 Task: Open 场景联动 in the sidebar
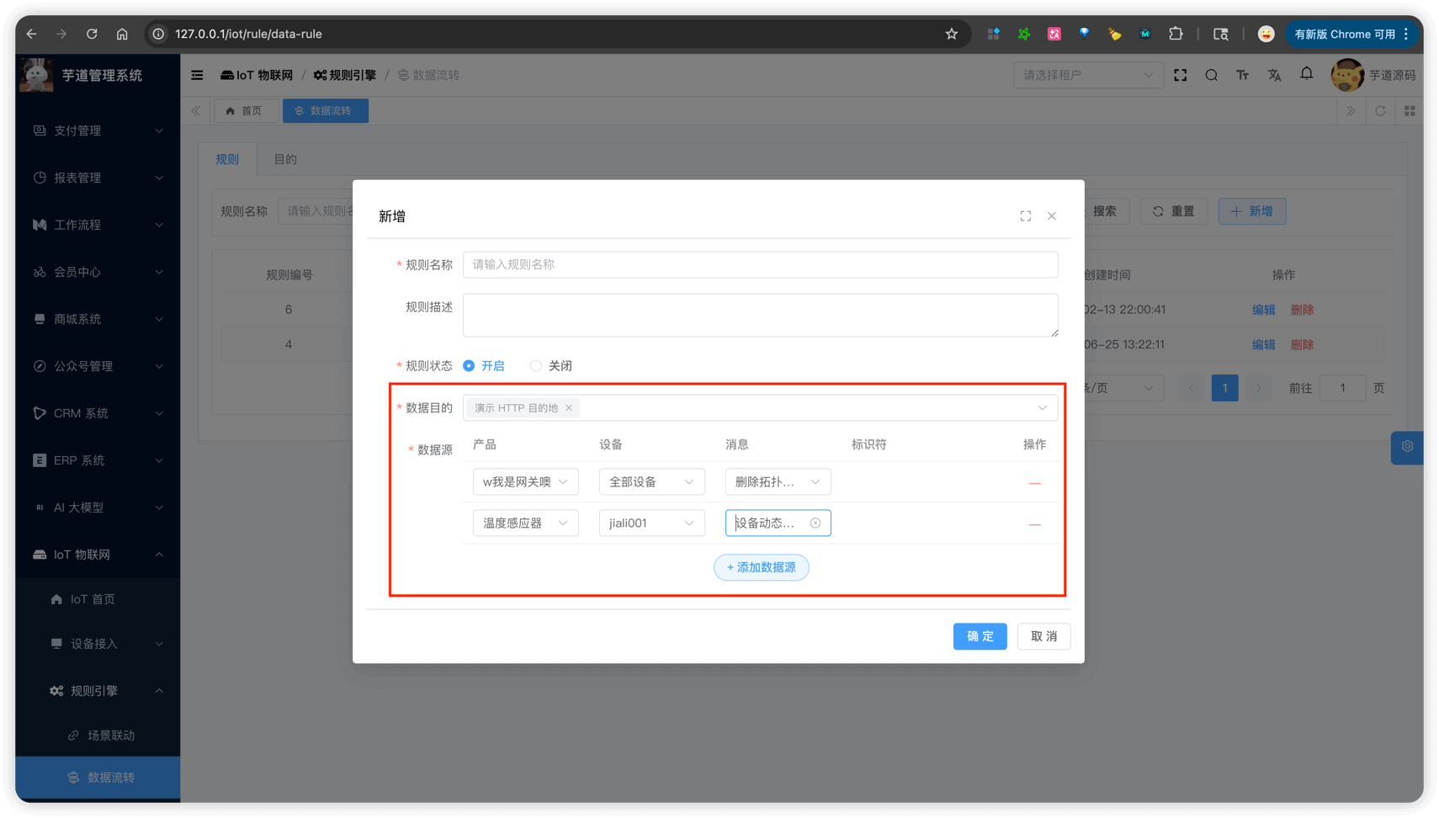110,736
